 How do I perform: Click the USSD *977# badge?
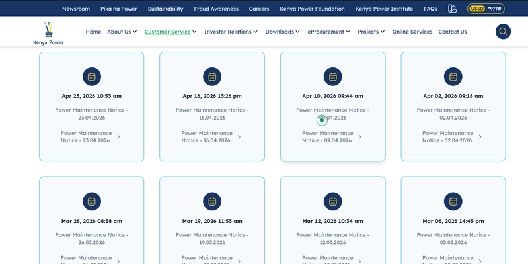pyautogui.click(x=486, y=9)
